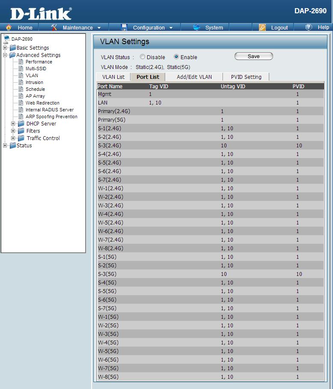Image resolution: width=333 pixels, height=389 pixels.
Task: Expand the DHCP Server tree node
Action: click(x=13, y=124)
